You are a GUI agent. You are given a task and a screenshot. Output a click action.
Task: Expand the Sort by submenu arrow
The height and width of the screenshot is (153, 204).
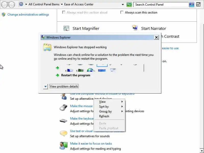(x=122, y=106)
